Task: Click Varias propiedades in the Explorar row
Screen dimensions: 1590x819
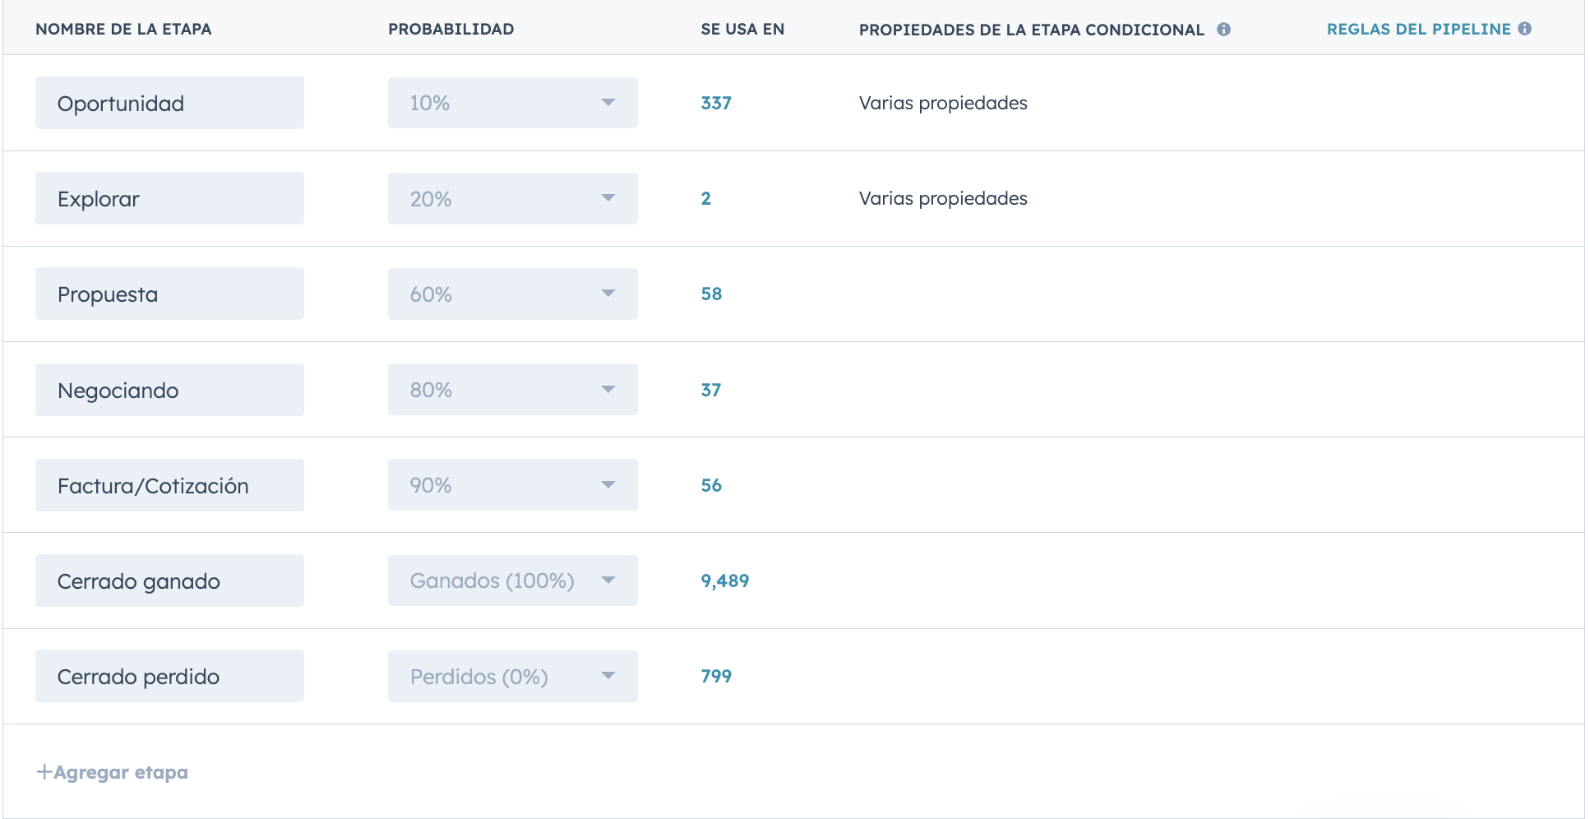Action: [943, 198]
